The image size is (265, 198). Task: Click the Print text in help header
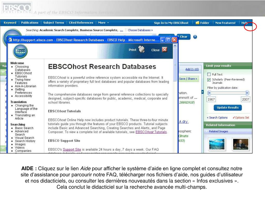[132, 50]
